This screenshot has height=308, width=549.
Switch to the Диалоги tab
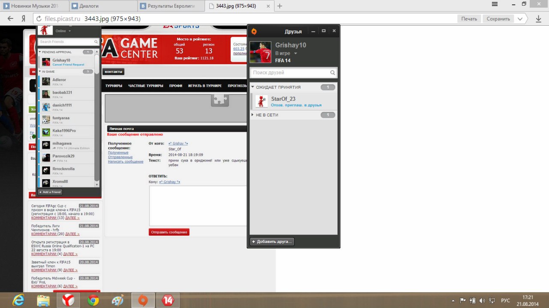[x=103, y=6]
